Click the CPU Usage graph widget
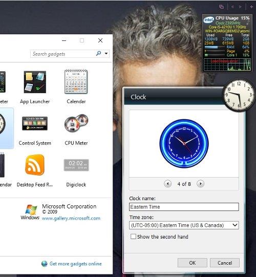256x277 pixels. click(227, 43)
